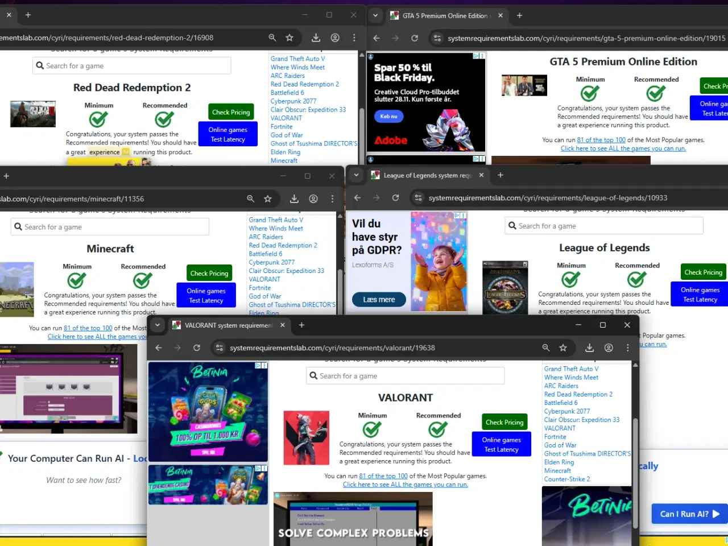This screenshot has width=728, height=546.
Task: Reload the VALORANT requirements page
Action: click(x=197, y=348)
